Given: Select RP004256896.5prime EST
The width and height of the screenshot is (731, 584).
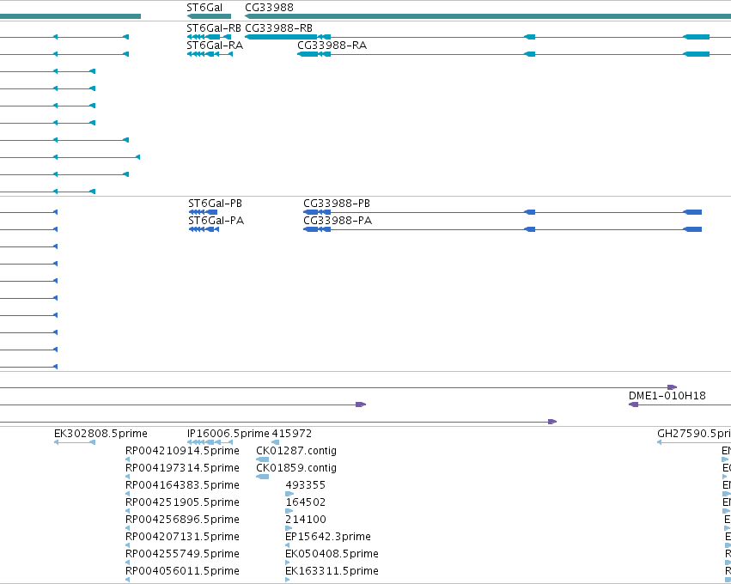Looking at the screenshot, I should click(182, 520).
